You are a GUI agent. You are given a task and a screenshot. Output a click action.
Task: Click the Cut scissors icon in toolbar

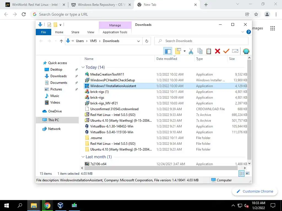(x=191, y=51)
